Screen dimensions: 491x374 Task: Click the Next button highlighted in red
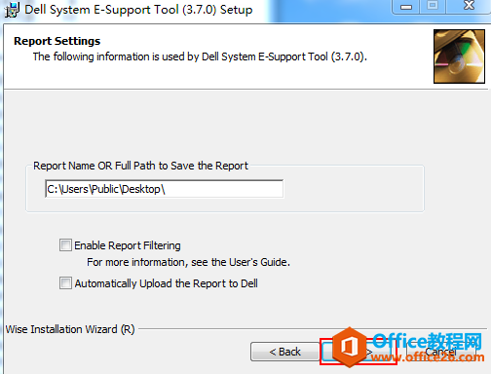(x=359, y=352)
